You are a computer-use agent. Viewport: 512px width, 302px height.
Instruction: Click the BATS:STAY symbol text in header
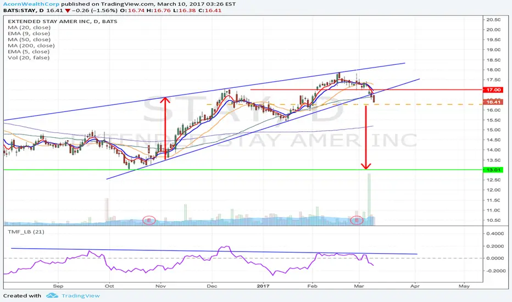click(20, 10)
